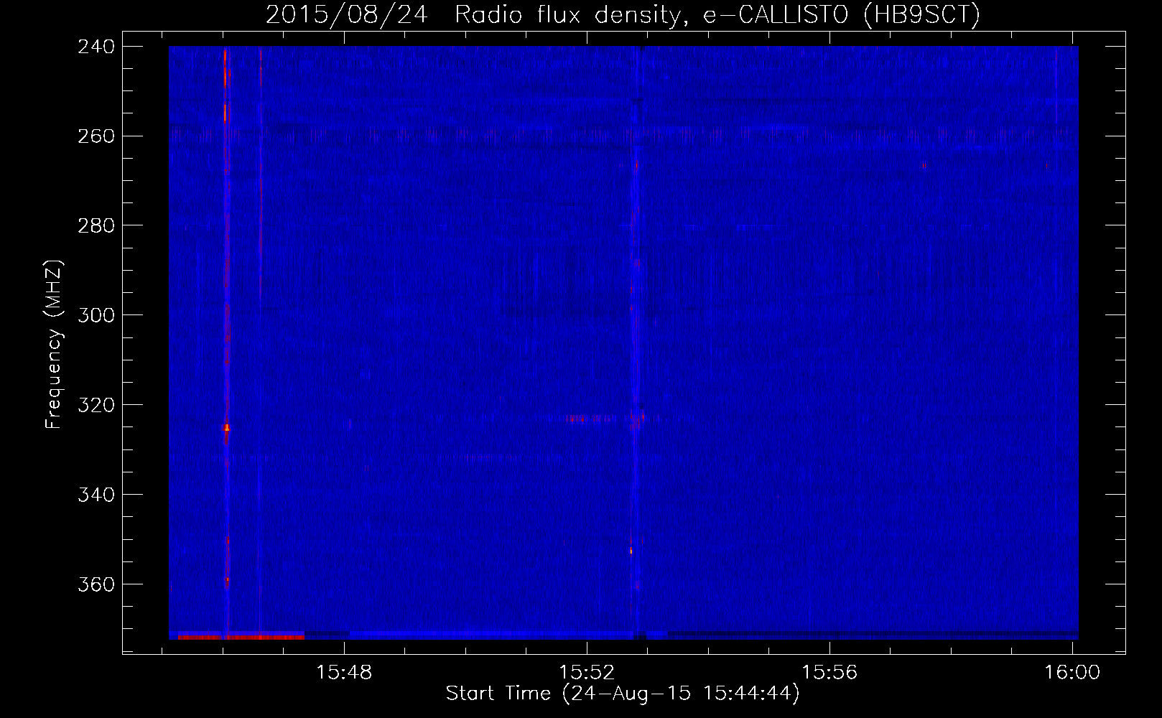
Task: Click the 16:00 time axis label
Action: coord(1072,673)
